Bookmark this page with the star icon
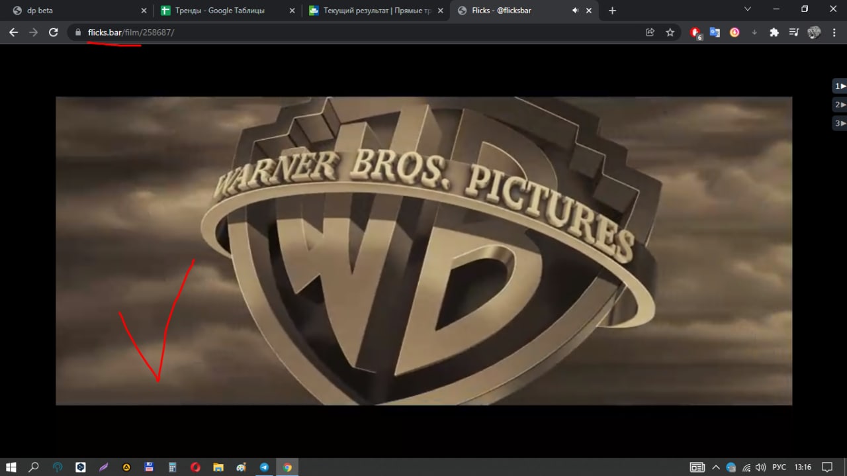Image resolution: width=847 pixels, height=476 pixels. (x=670, y=32)
